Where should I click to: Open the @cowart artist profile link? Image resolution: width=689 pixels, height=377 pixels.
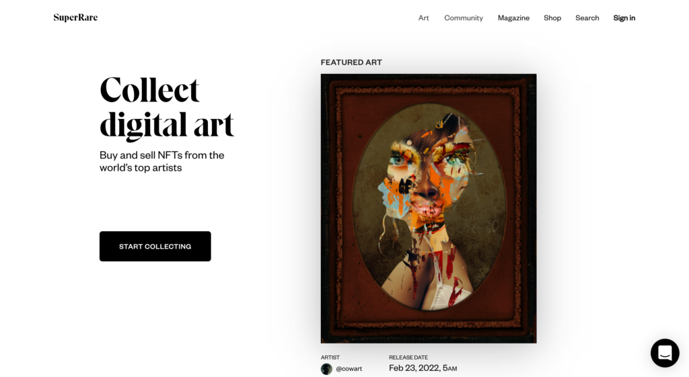coord(349,369)
